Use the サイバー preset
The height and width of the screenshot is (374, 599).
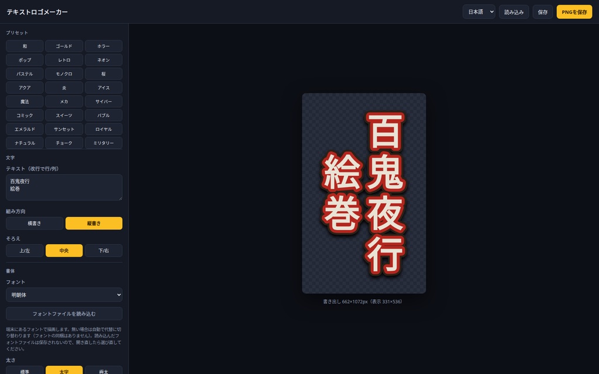[104, 102]
